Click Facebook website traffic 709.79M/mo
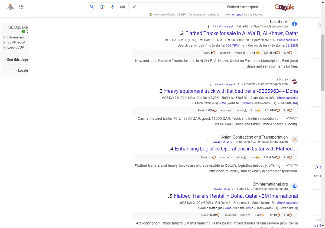Viewport: 325px width, 228px height. [x=235, y=45]
